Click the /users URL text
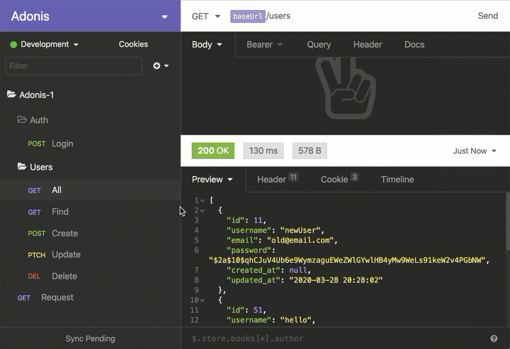 (278, 16)
